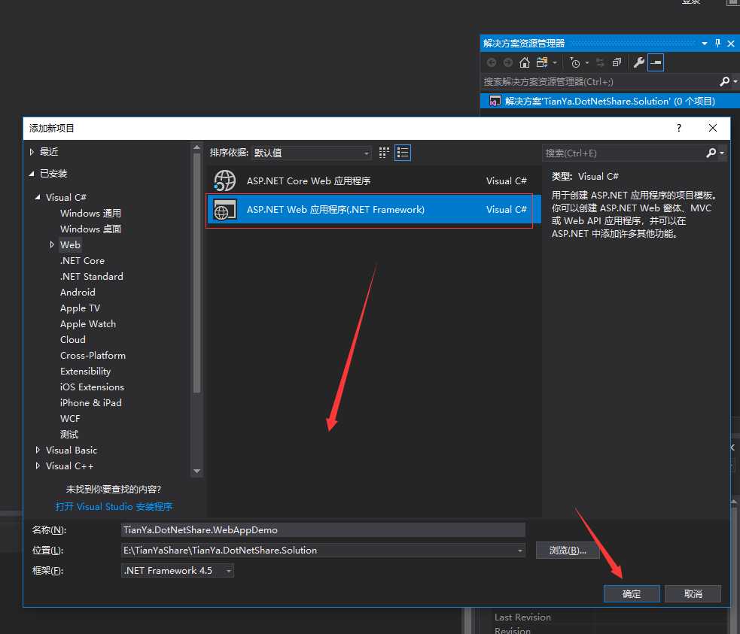
Task: Click Visual C# label of ASP.NET Core row
Action: 507,180
